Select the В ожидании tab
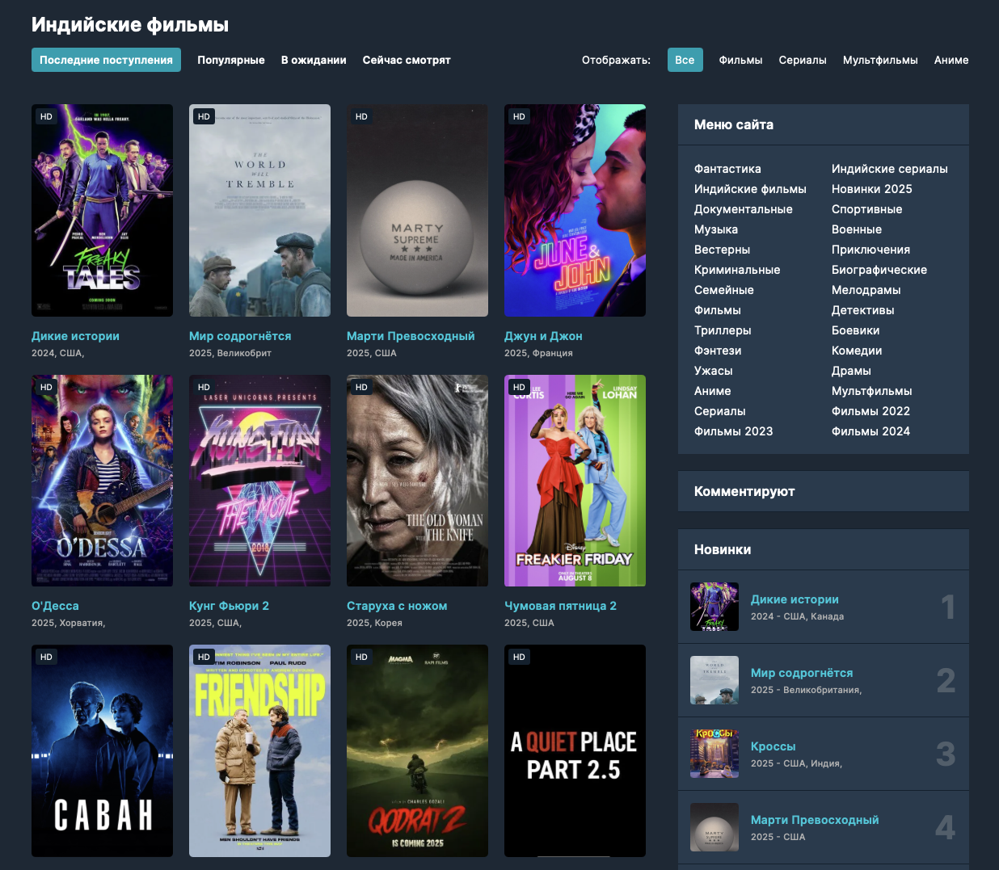The height and width of the screenshot is (870, 999). point(314,60)
